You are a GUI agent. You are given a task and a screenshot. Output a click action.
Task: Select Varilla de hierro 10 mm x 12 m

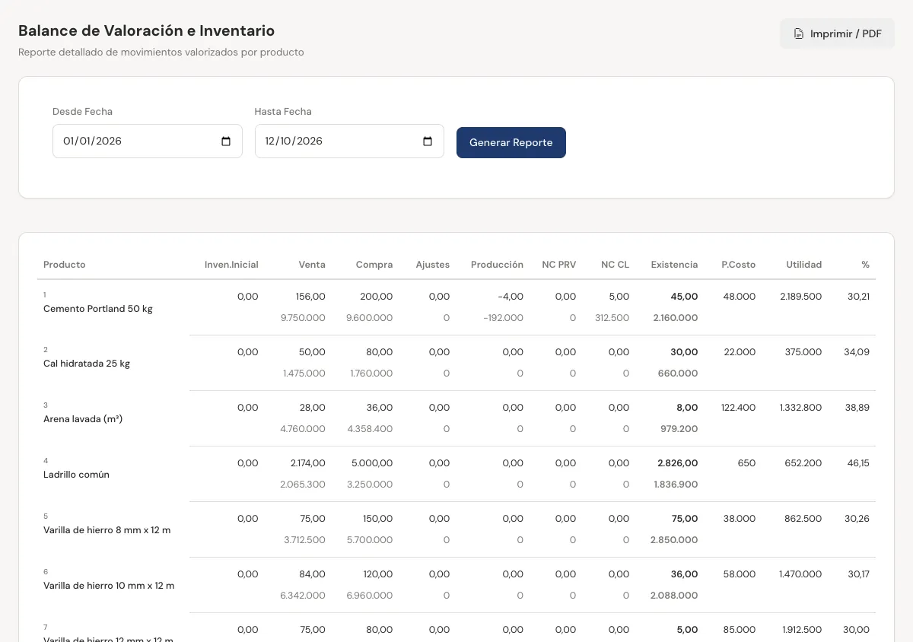pos(109,586)
